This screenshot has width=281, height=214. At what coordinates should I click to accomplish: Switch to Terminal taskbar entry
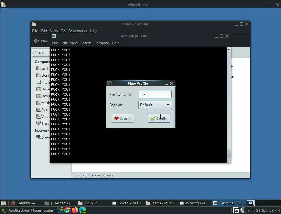click(229, 203)
